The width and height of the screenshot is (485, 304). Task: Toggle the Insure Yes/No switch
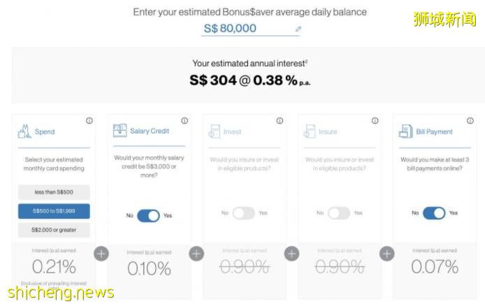pyautogui.click(x=338, y=213)
